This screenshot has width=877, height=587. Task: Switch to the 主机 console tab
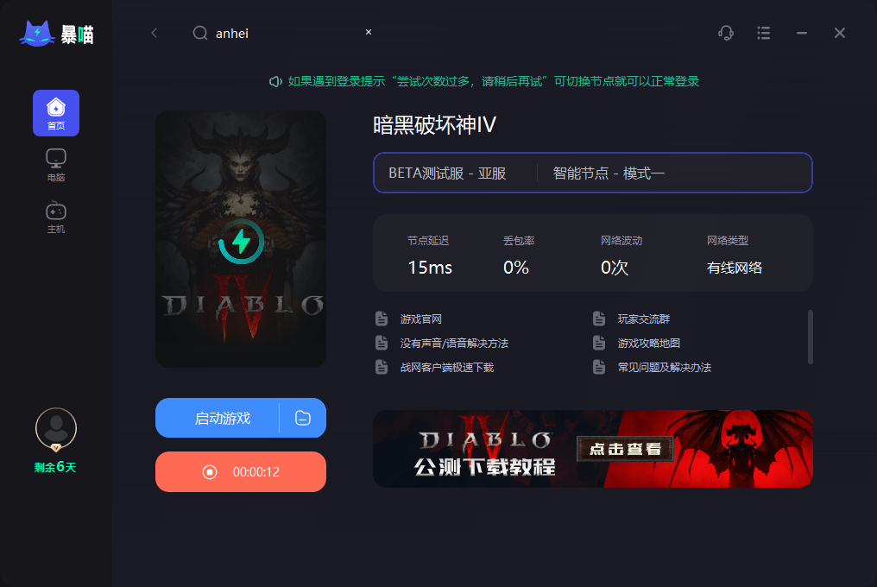coord(56,218)
